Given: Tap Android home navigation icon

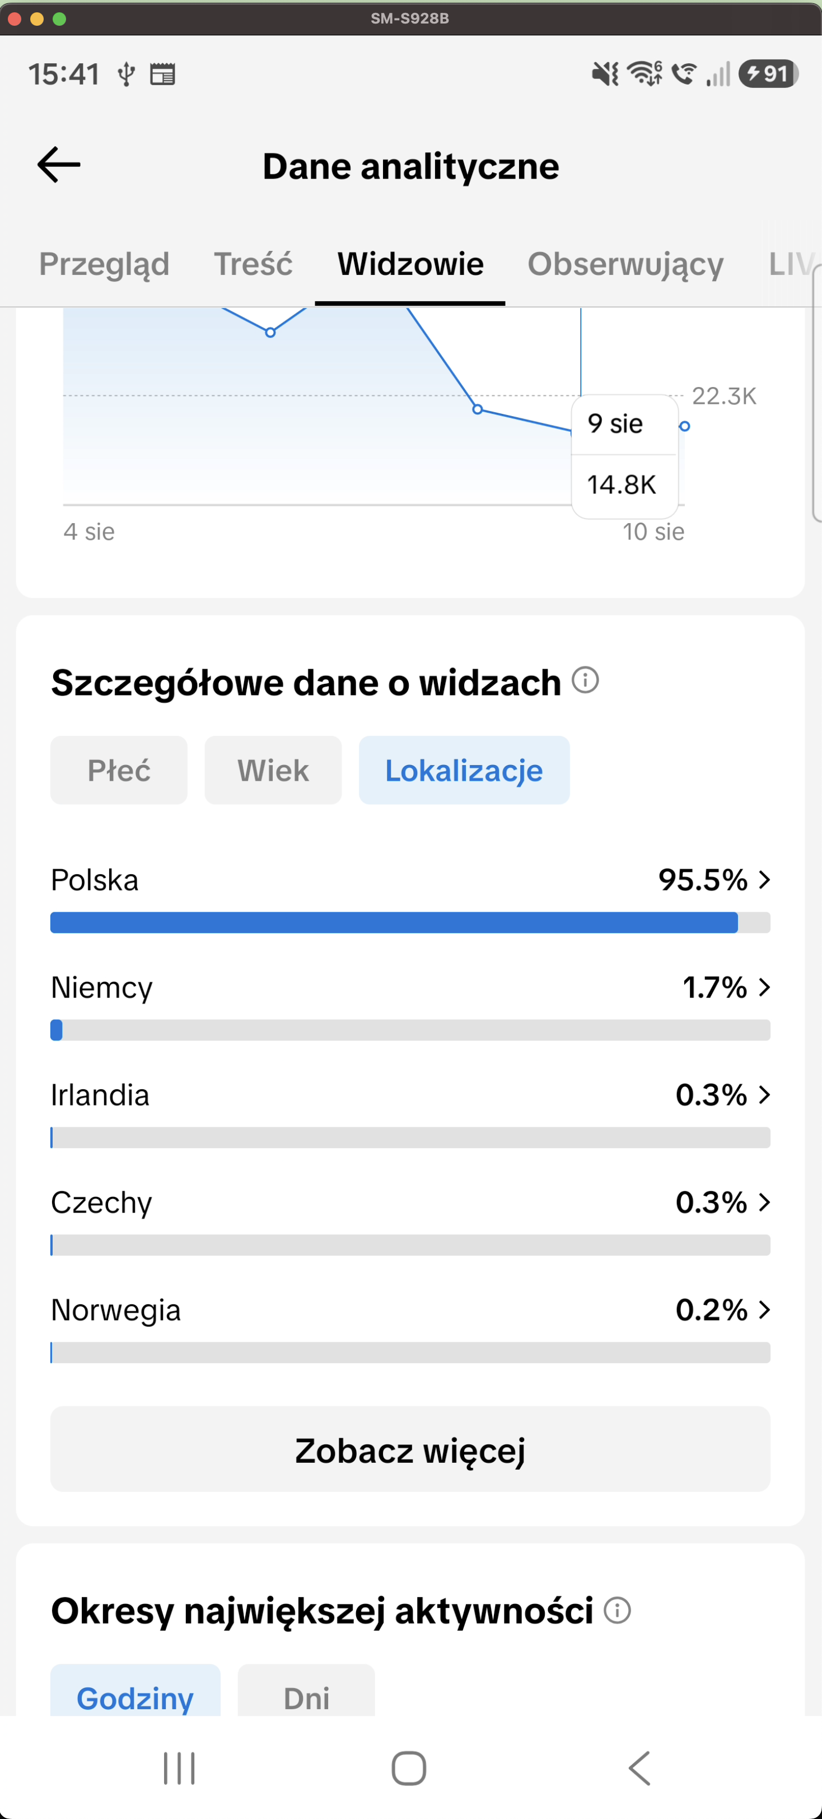Looking at the screenshot, I should (x=409, y=1768).
